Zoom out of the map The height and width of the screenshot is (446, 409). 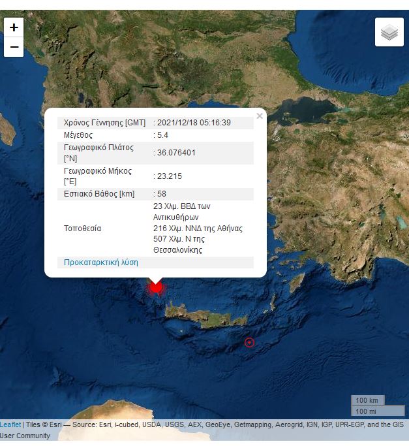pyautogui.click(x=14, y=47)
